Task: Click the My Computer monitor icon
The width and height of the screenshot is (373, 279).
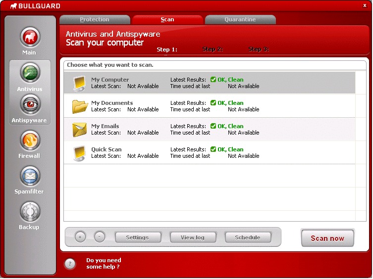Action: pyautogui.click(x=79, y=83)
